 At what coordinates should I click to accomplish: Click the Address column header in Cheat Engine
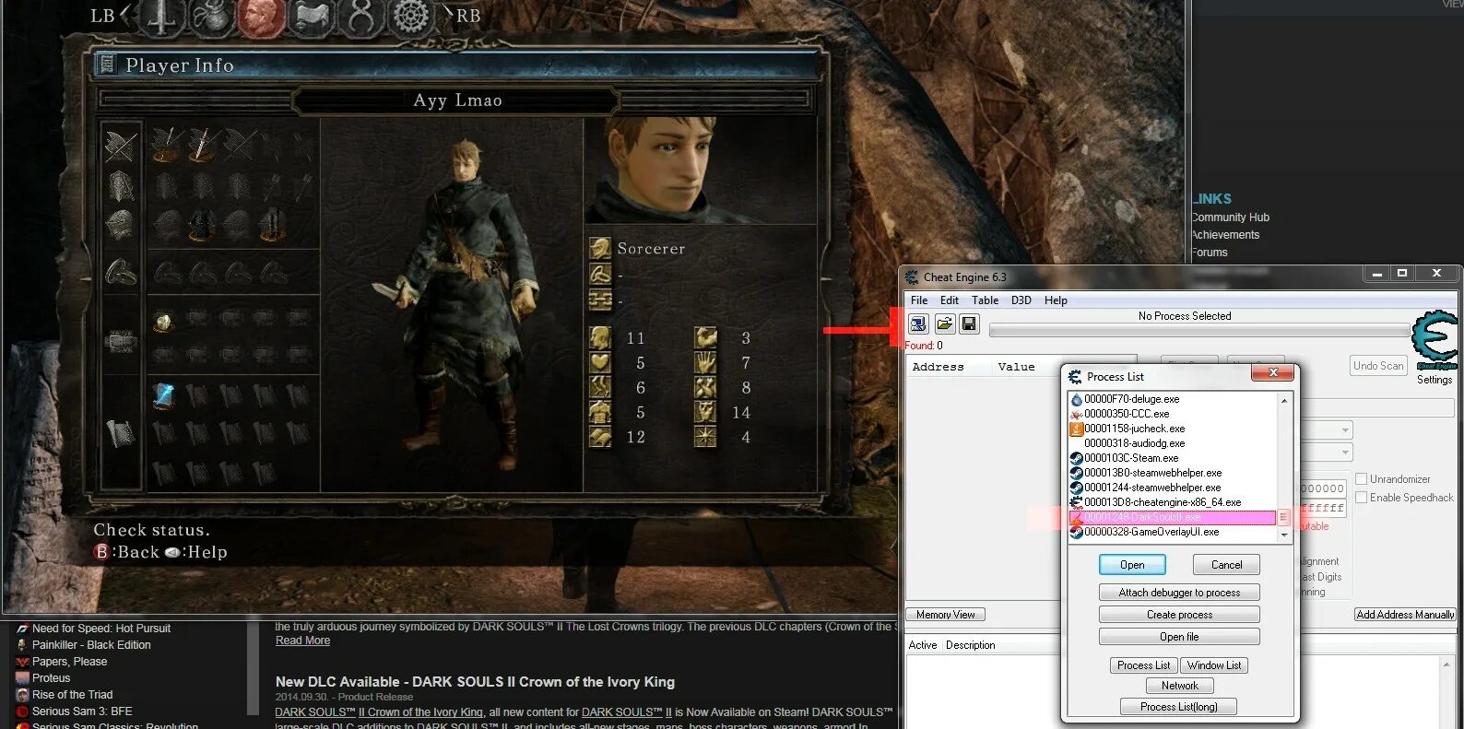[x=938, y=367]
